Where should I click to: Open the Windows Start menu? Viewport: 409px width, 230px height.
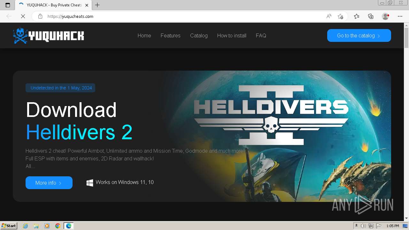(9, 226)
